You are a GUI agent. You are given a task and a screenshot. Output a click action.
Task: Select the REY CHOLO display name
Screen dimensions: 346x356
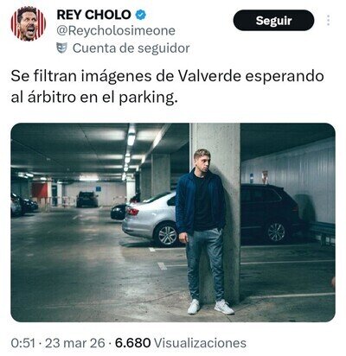tap(94, 15)
